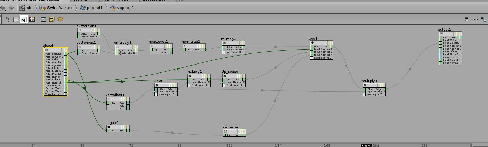Select the Up_speed node label
488x147 pixels.
coord(230,71)
